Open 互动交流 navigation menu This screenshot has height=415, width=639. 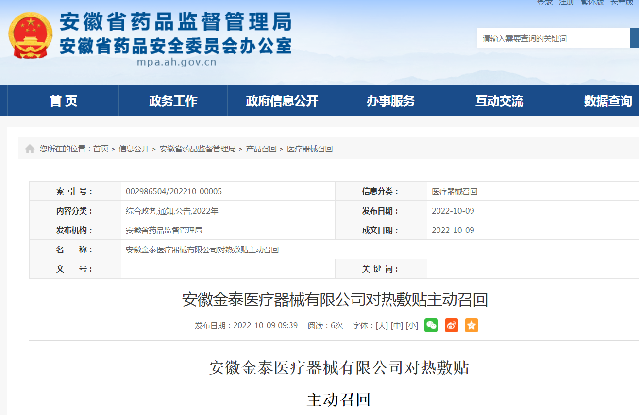[499, 100]
